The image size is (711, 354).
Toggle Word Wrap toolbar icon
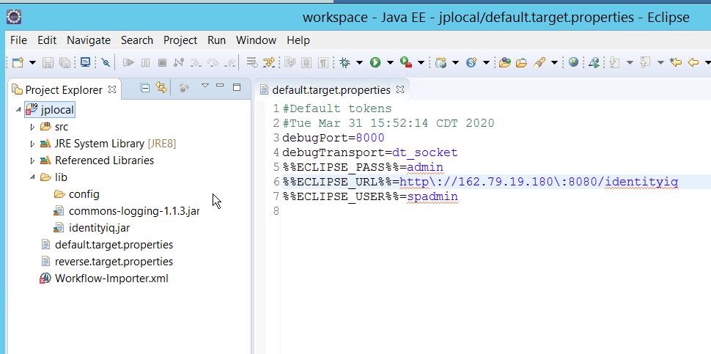[x=290, y=62]
